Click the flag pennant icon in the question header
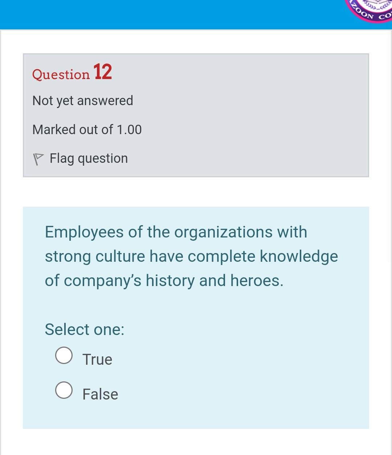The image size is (392, 455). click(x=39, y=157)
